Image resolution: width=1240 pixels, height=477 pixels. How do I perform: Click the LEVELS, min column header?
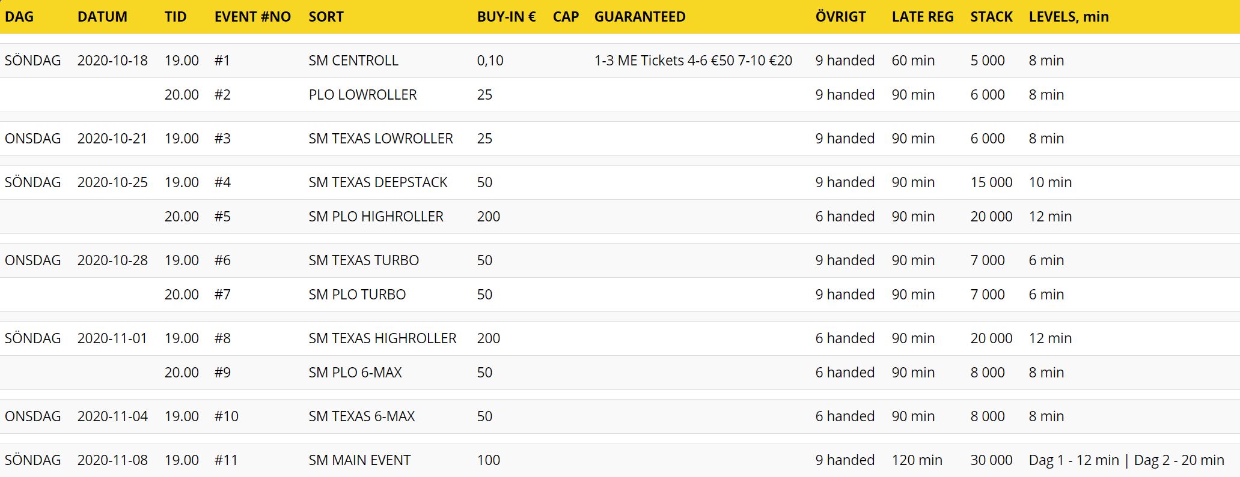[1068, 17]
